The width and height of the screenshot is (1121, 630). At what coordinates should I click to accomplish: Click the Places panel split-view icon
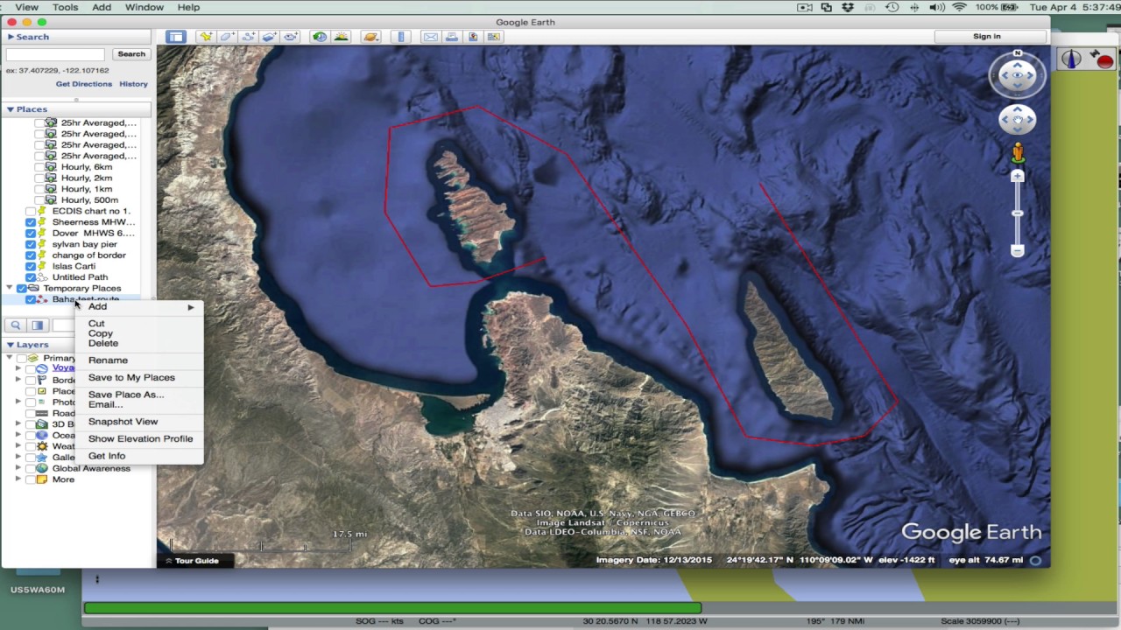coord(38,325)
